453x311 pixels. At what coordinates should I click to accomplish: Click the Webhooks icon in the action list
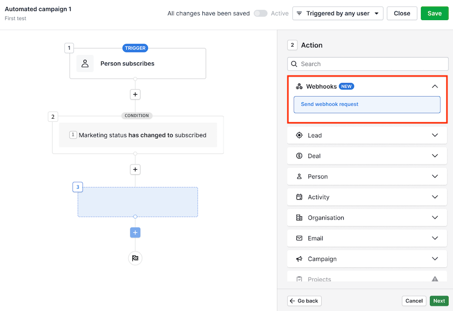point(299,87)
